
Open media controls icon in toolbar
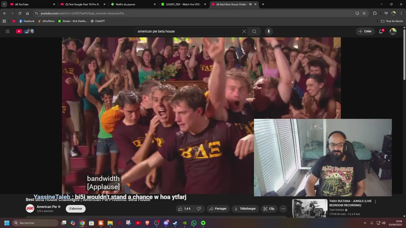[x=386, y=13]
